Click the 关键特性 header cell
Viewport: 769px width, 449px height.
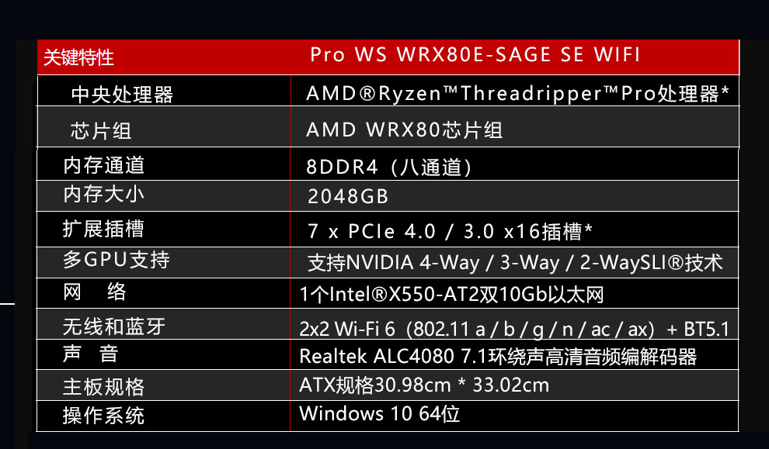click(79, 57)
